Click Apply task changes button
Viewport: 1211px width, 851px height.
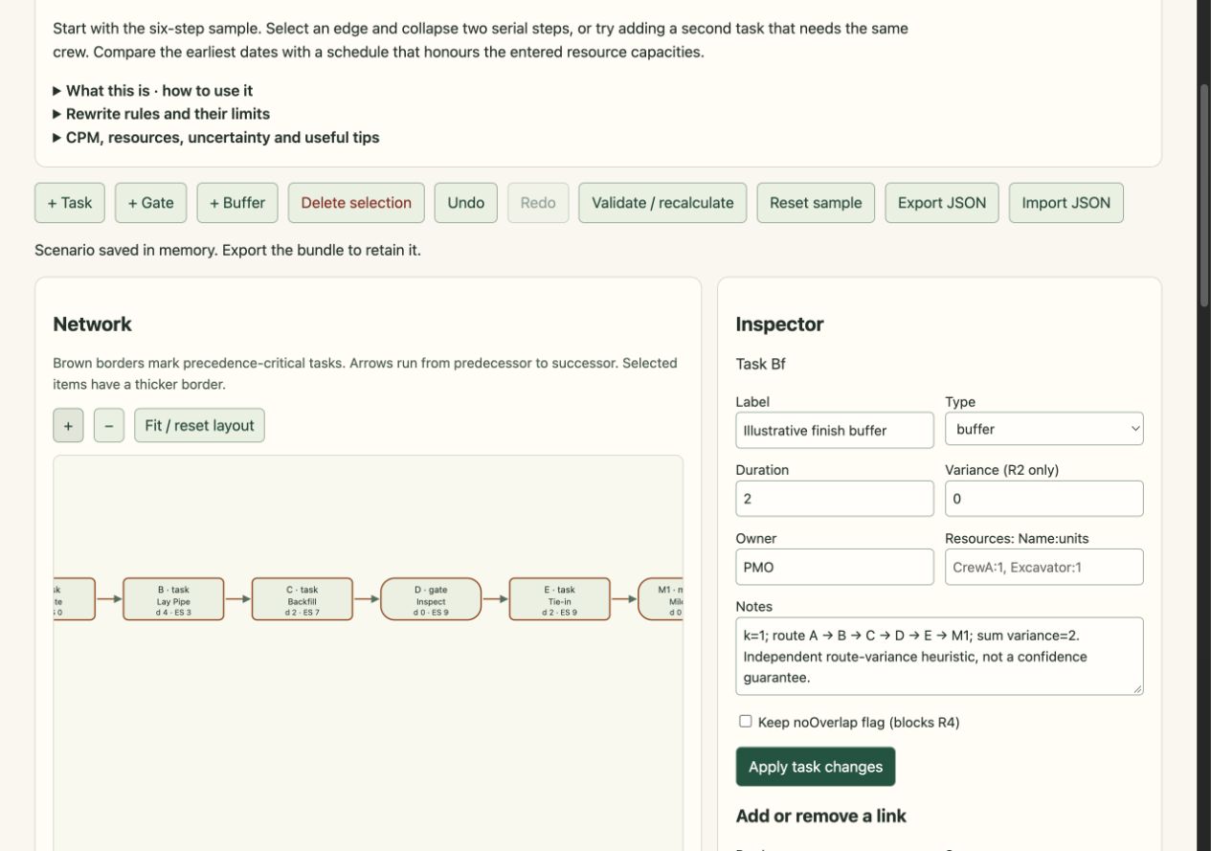coord(816,767)
